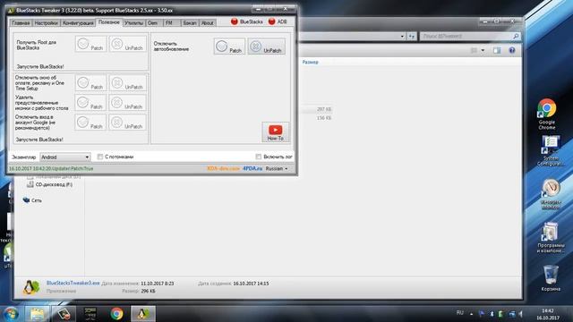The width and height of the screenshot is (573, 322).
Task: Open the Конфигурация tab
Action: [x=78, y=23]
